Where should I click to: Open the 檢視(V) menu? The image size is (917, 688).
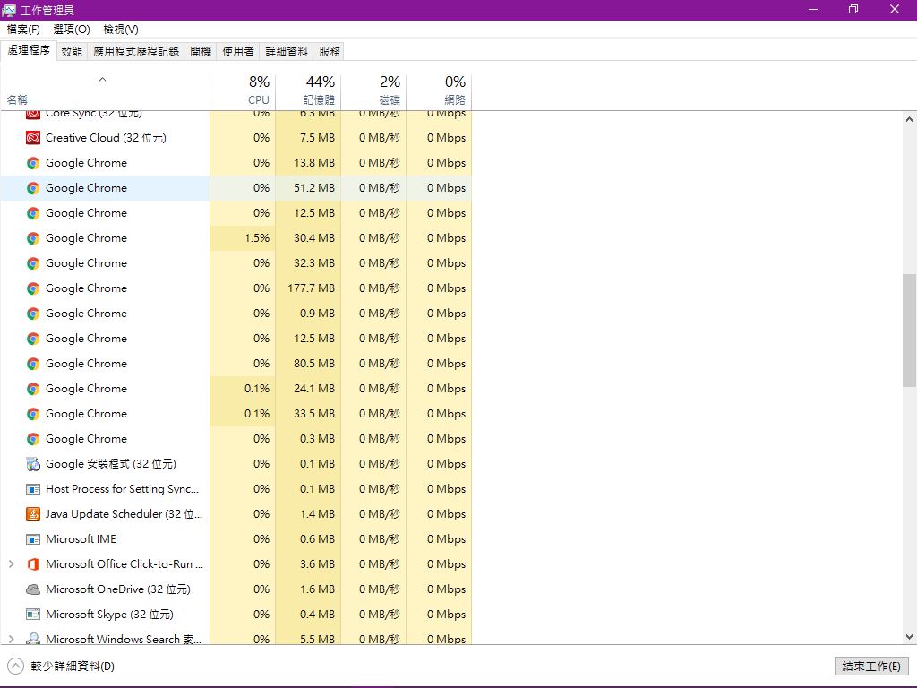coord(120,30)
